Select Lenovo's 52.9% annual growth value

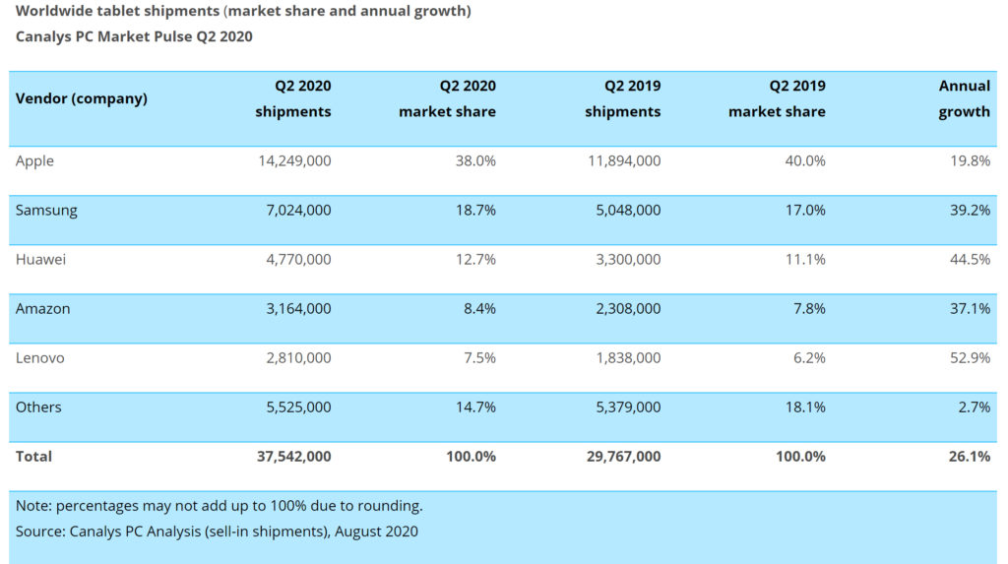pos(970,357)
